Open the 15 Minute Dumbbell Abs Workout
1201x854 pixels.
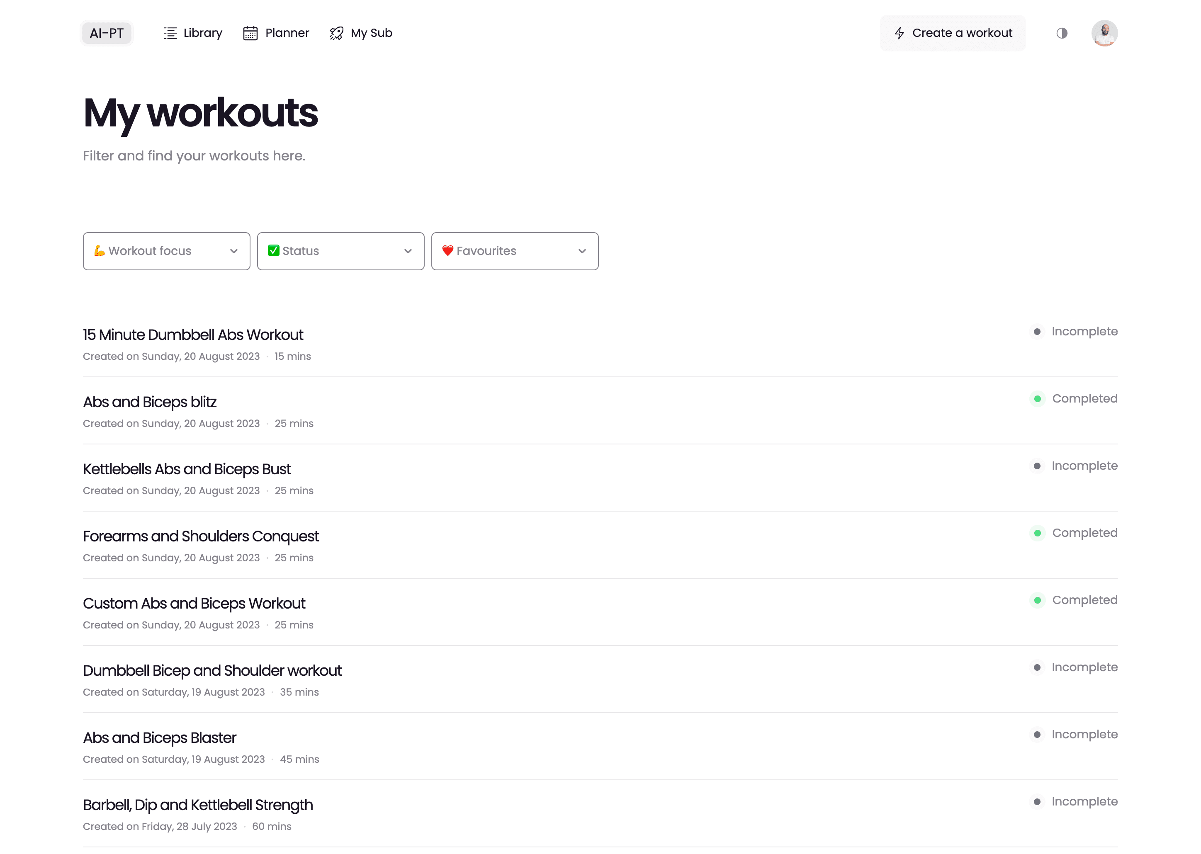pos(192,335)
